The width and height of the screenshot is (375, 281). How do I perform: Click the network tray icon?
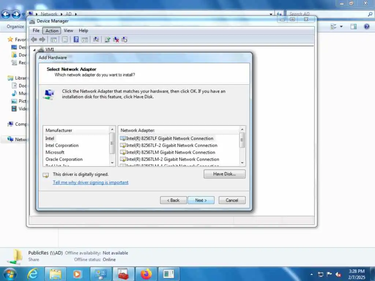(320, 274)
